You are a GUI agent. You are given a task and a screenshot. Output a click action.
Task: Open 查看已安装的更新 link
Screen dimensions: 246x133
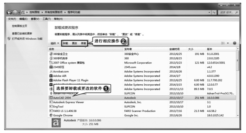22,34
